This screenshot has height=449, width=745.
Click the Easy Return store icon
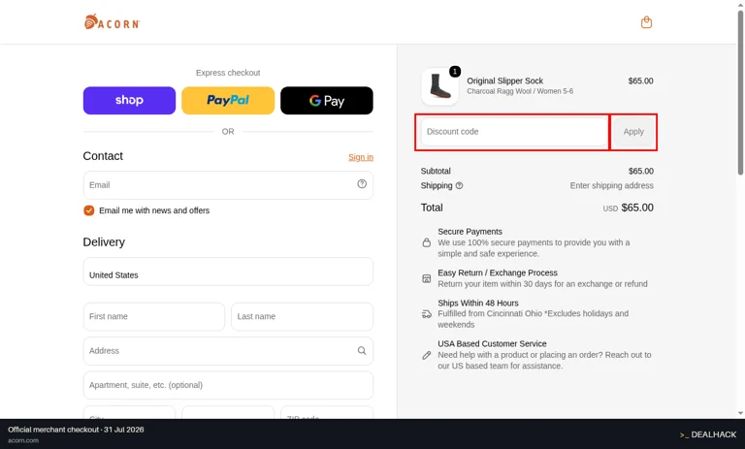427,278
